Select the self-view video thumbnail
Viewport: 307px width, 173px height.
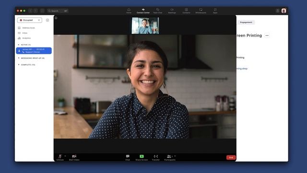[x=145, y=25]
